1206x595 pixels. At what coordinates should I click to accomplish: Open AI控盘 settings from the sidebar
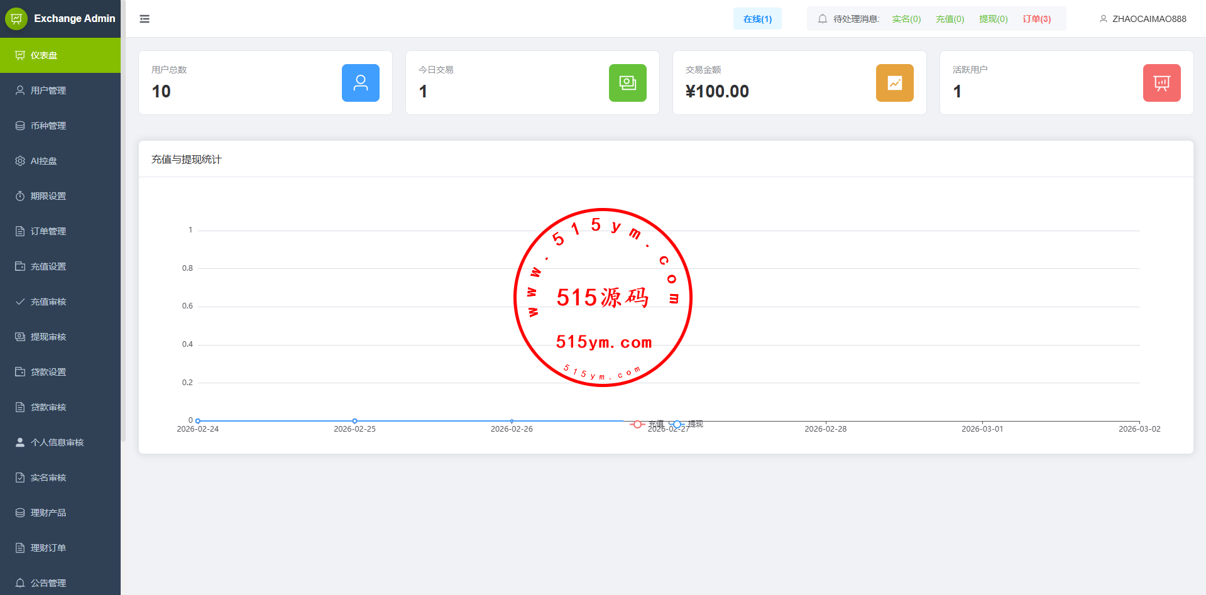point(43,161)
